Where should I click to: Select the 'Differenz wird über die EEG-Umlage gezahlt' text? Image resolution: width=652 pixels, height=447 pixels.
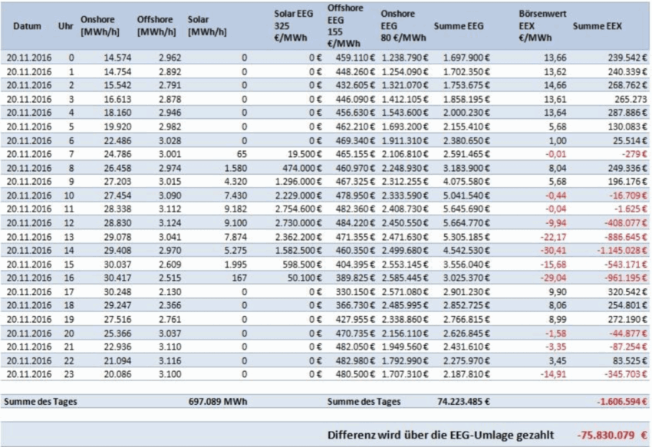pyautogui.click(x=440, y=434)
